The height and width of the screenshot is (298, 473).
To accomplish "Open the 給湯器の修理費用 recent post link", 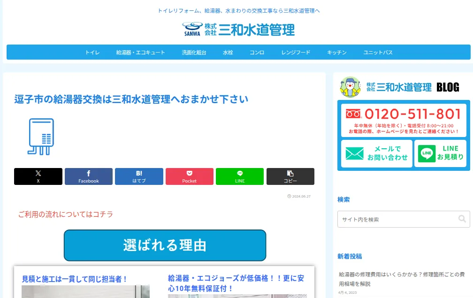I will coord(402,279).
